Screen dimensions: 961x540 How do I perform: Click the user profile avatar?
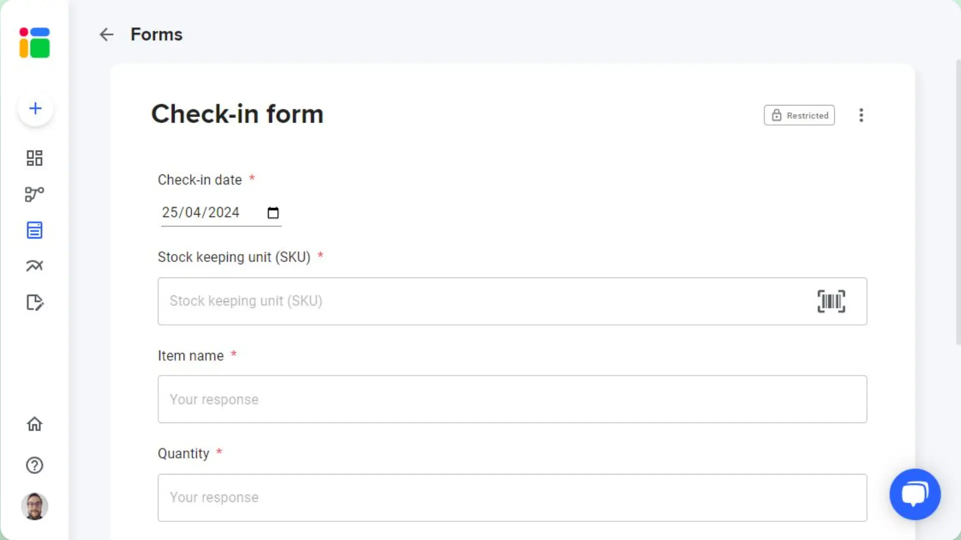35,506
